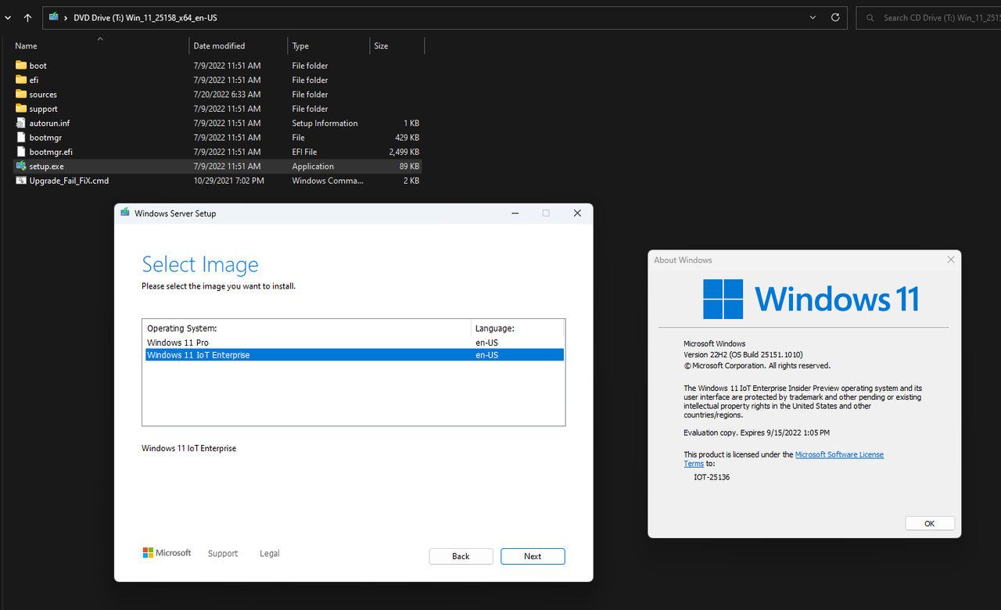Click the Microsoft logo in Setup footer
The width and height of the screenshot is (1001, 610).
click(x=167, y=553)
